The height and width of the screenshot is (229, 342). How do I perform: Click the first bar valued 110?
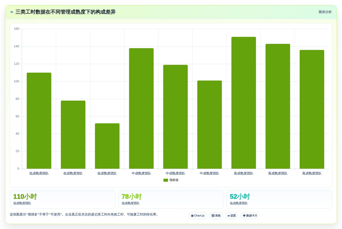click(x=39, y=121)
